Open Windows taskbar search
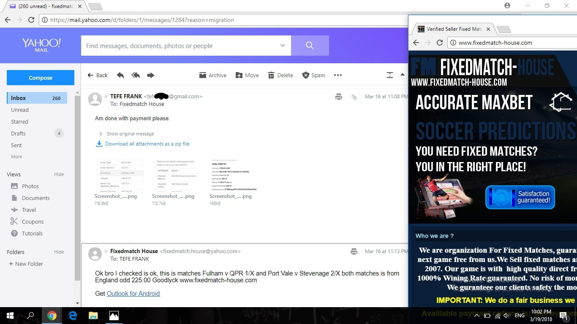577x324 pixels. pos(30,316)
